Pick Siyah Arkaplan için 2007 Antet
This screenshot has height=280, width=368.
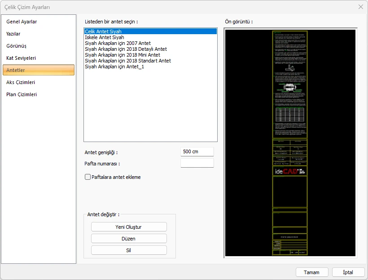[118, 43]
